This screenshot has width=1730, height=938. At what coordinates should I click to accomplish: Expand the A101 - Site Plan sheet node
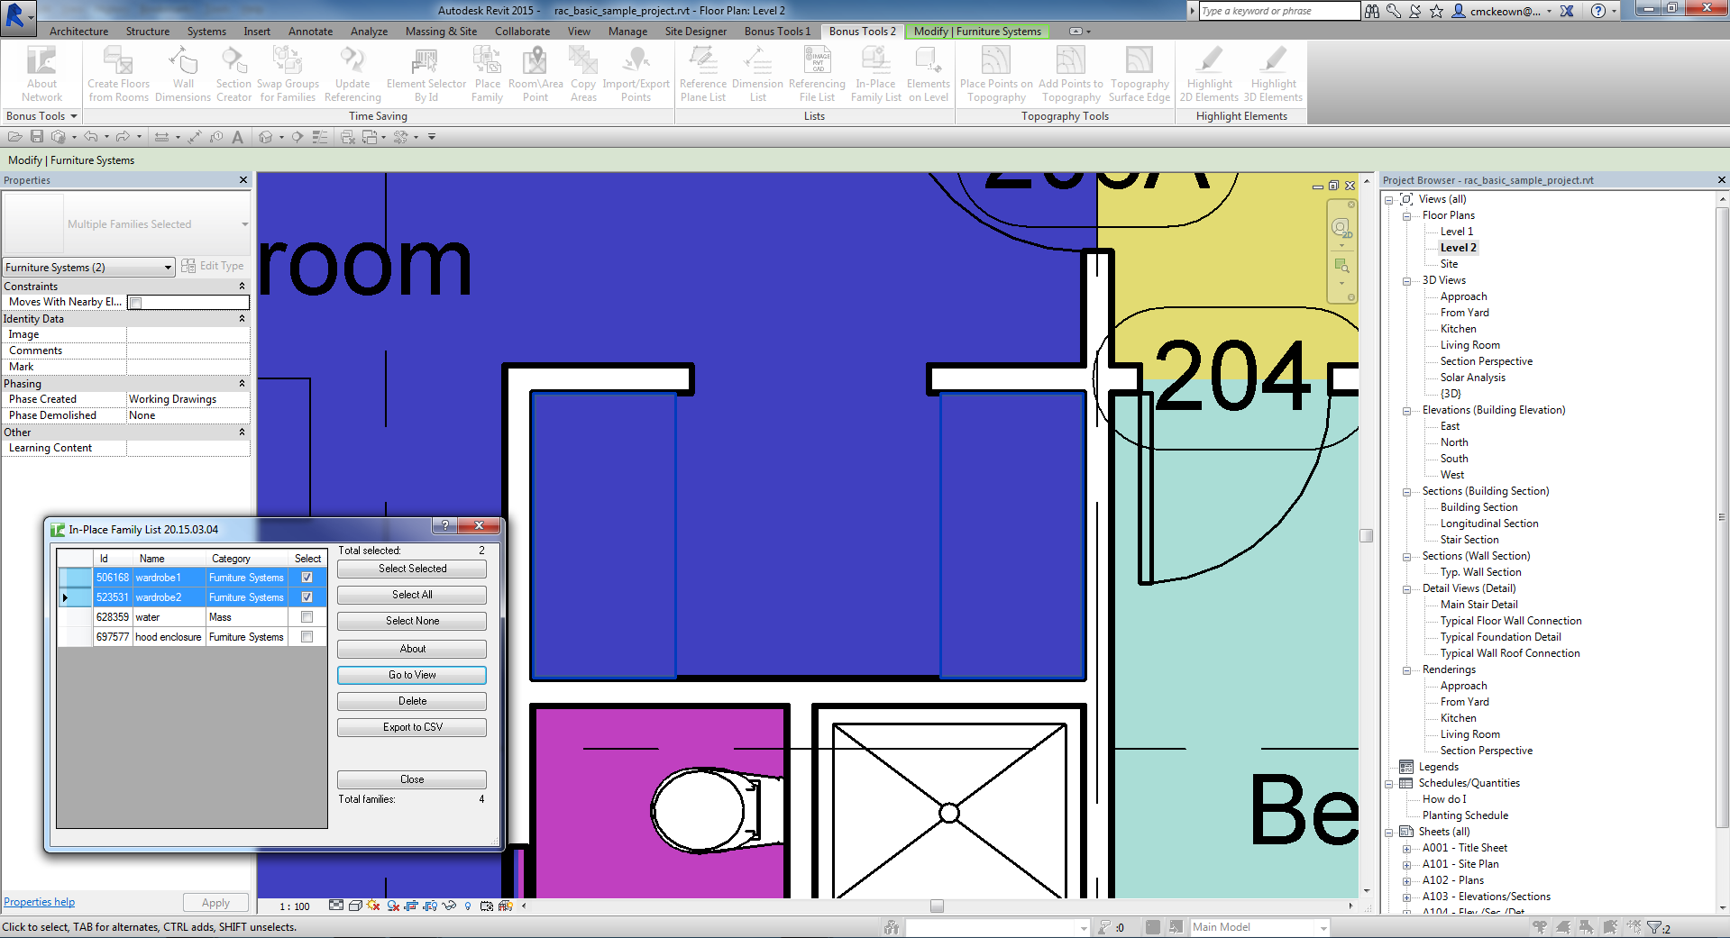1406,864
